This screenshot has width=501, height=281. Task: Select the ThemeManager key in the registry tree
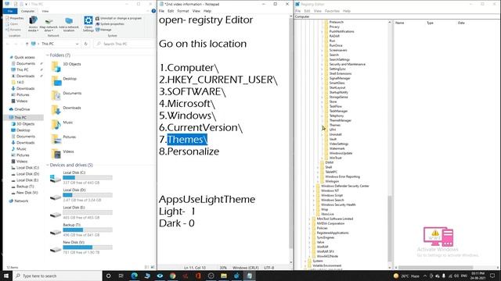pos(340,120)
